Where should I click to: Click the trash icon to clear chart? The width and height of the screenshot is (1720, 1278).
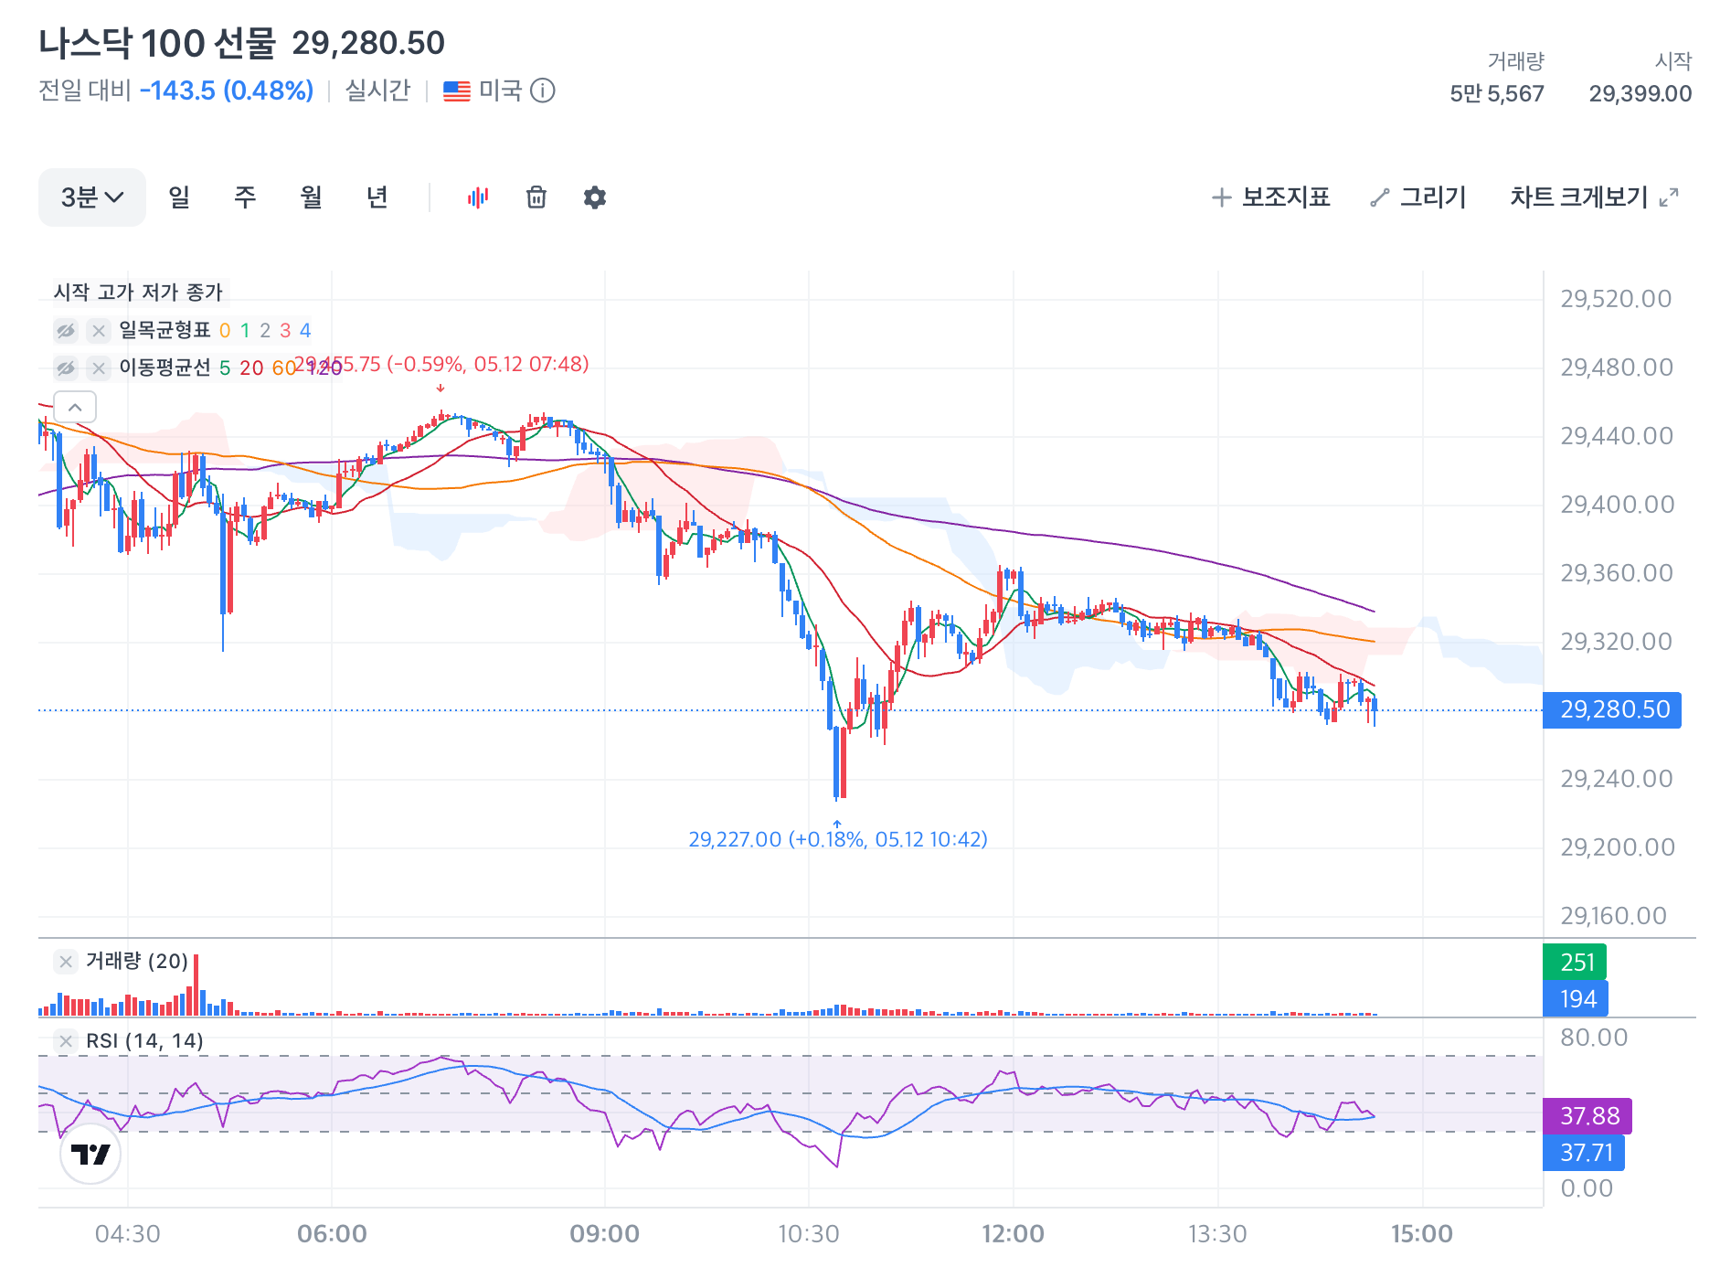click(x=536, y=197)
